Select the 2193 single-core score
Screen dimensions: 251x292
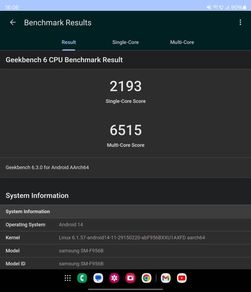(125, 86)
